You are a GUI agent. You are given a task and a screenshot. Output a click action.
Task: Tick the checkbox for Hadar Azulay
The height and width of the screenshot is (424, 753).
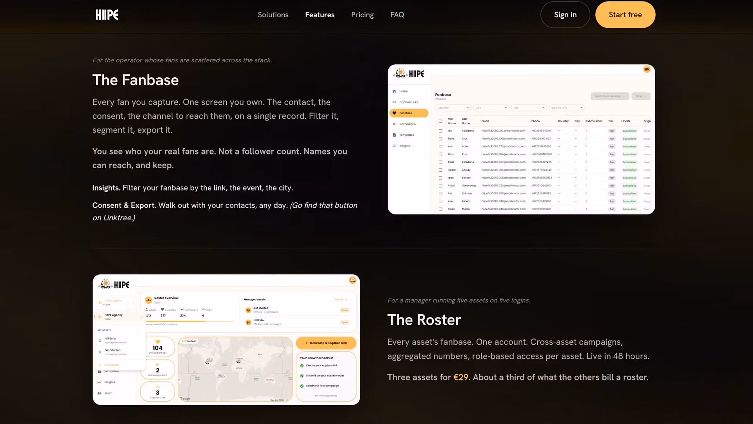pyautogui.click(x=440, y=170)
